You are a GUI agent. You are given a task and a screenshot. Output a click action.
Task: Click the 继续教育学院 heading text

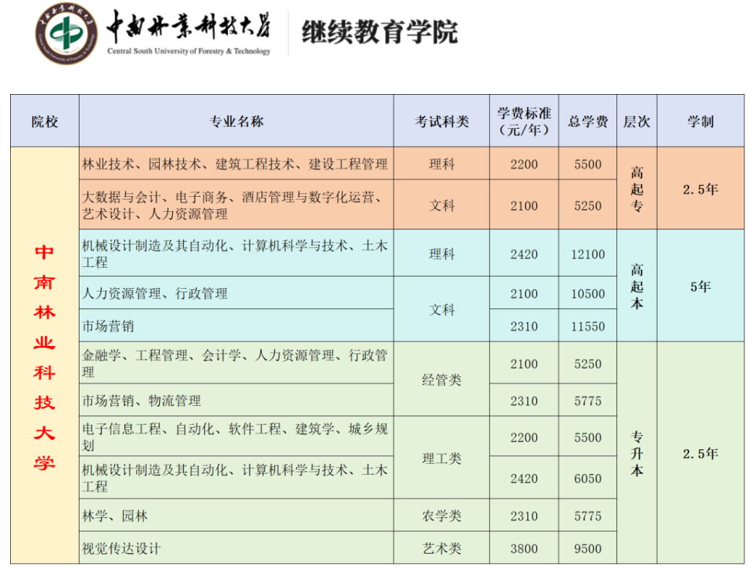(379, 33)
